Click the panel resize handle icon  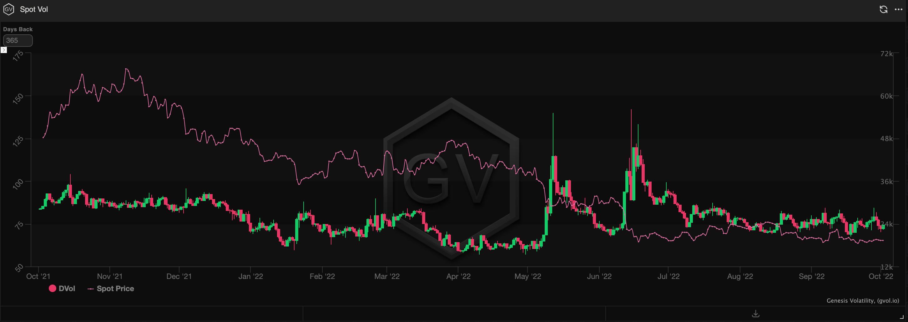click(x=902, y=317)
